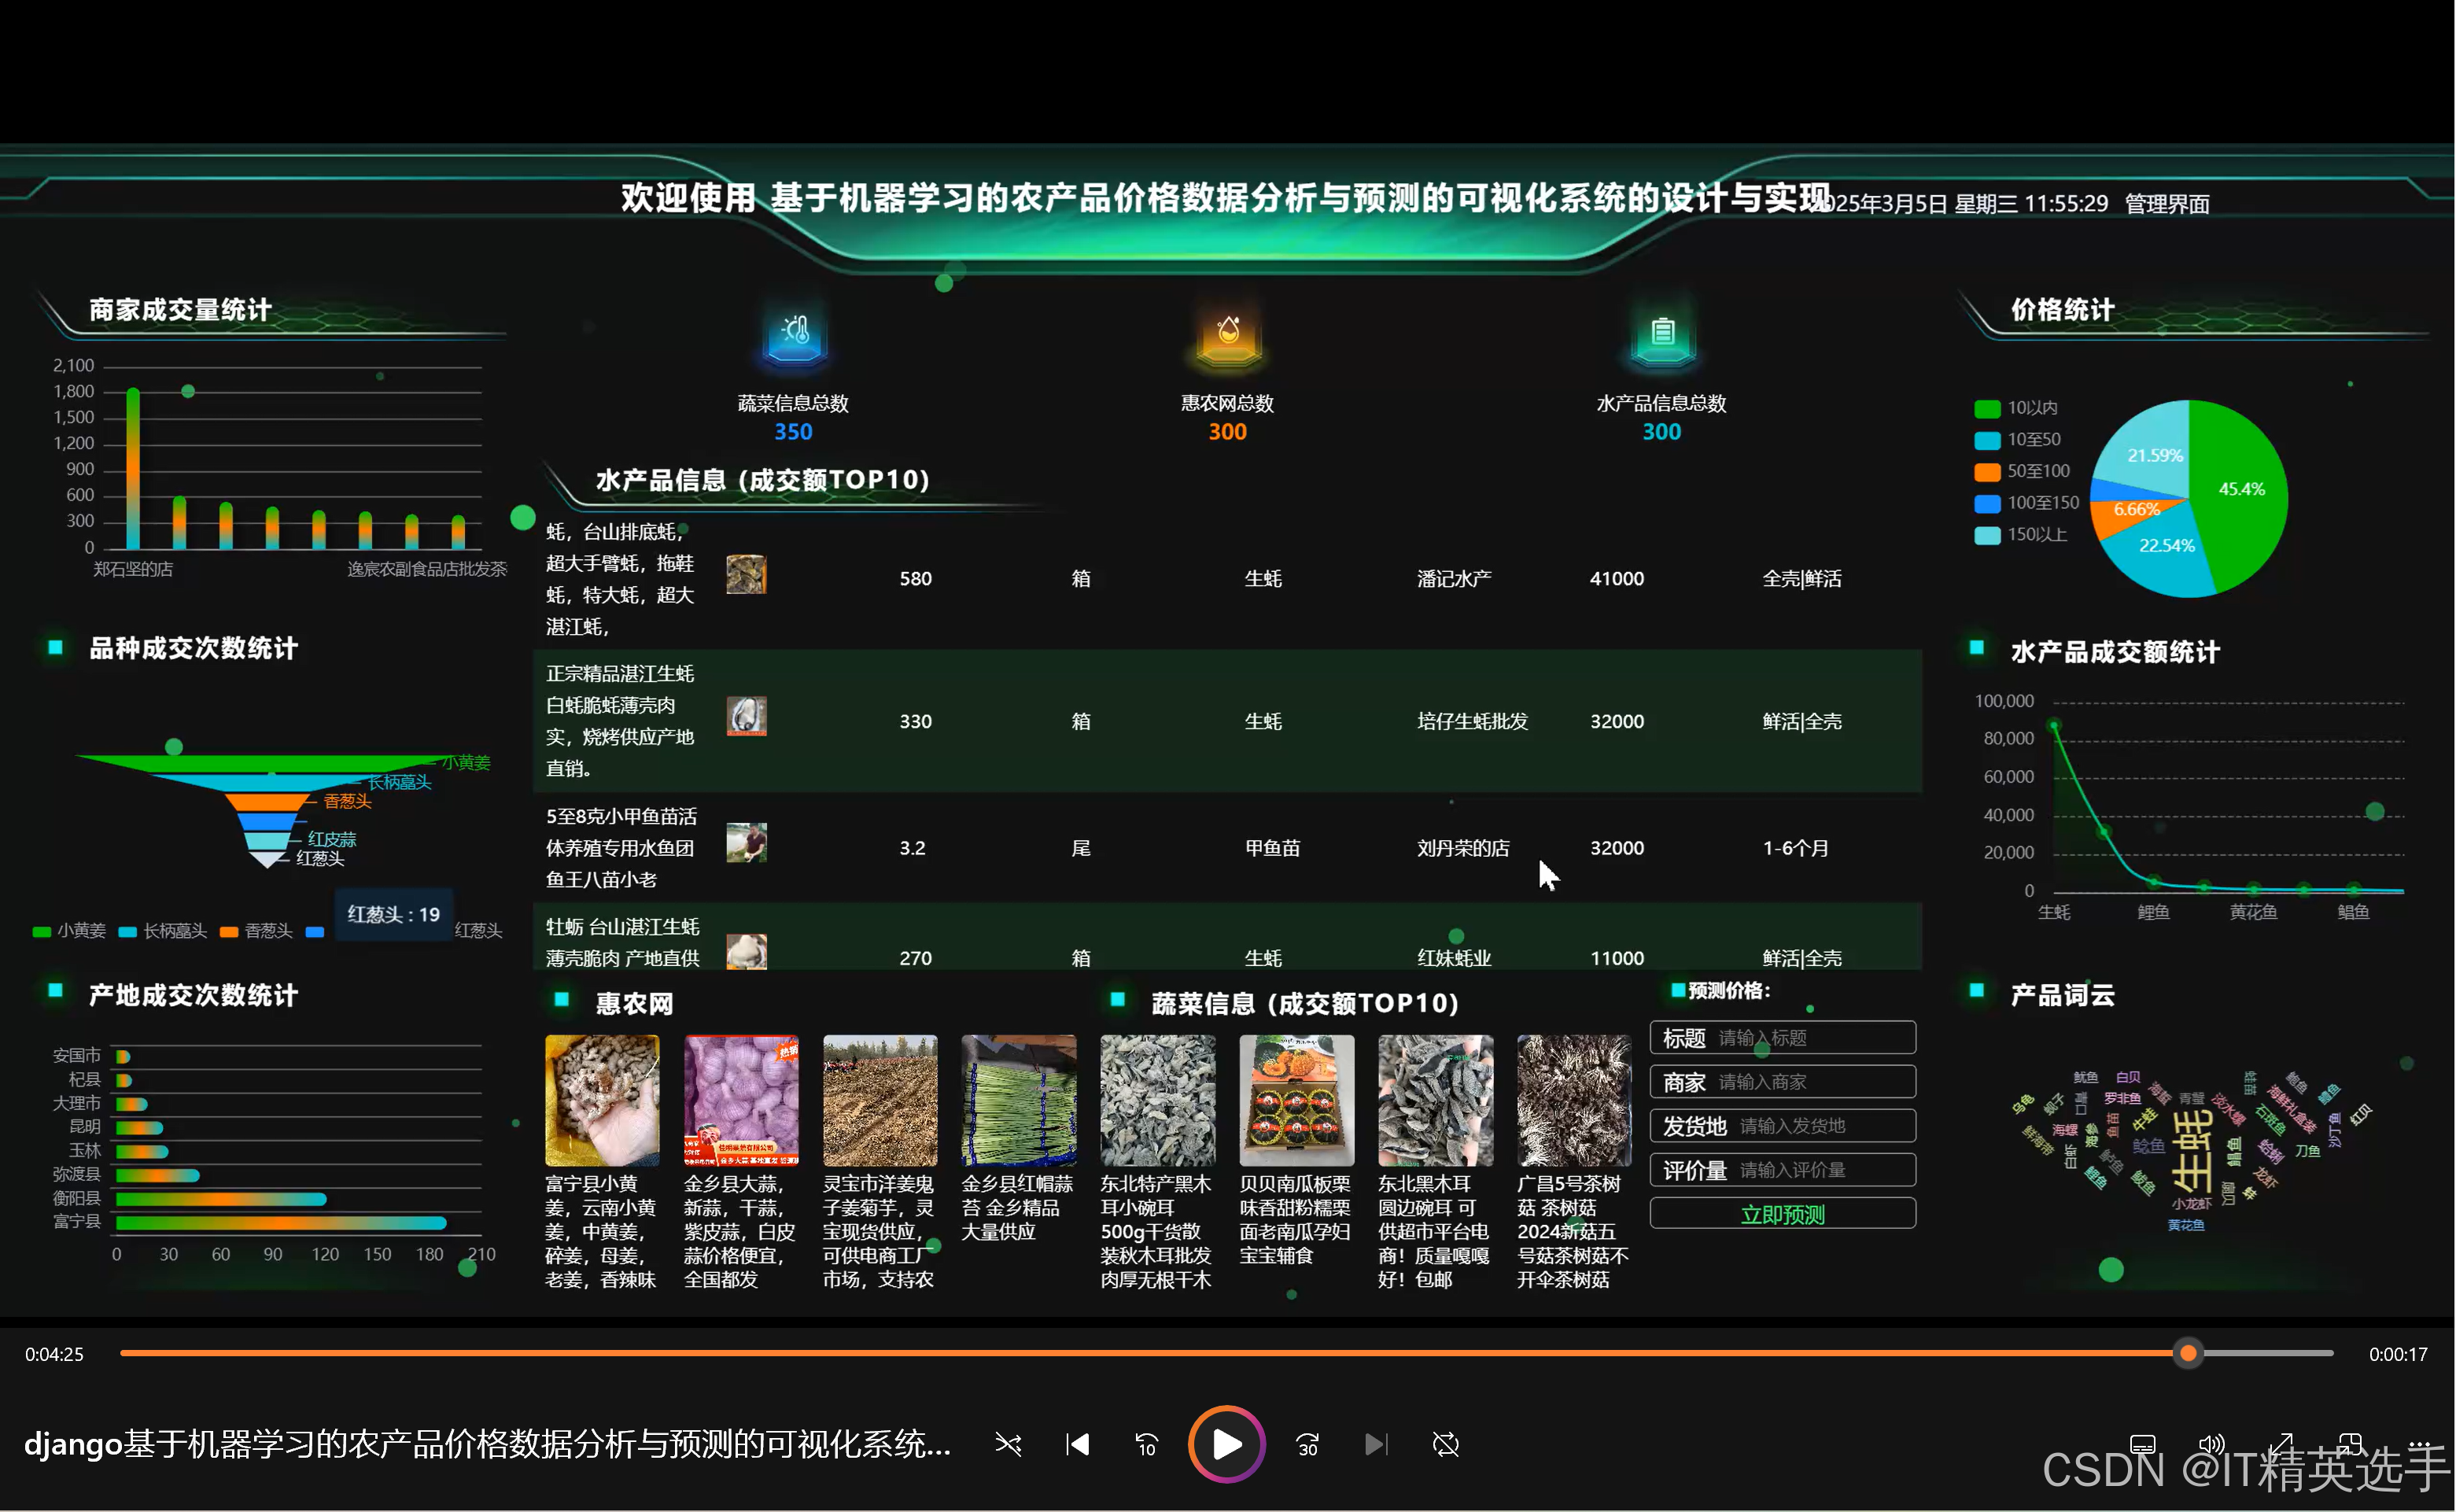Screen dimensions: 2456x1512
Task: Skip back 10 seconds
Action: tap(1146, 1445)
